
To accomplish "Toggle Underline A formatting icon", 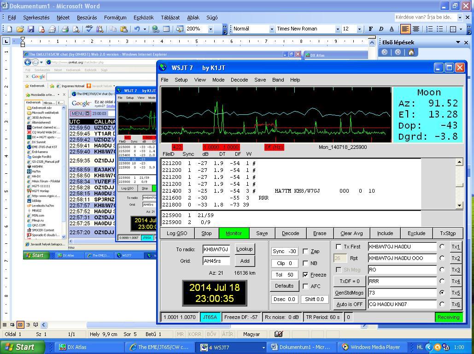I will 392,29.
